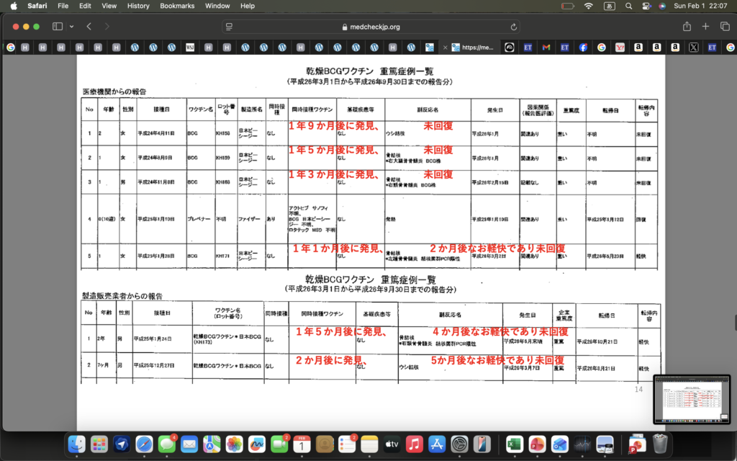Open the page reader menu icon in the address bar
The image size is (737, 461).
pyautogui.click(x=230, y=27)
